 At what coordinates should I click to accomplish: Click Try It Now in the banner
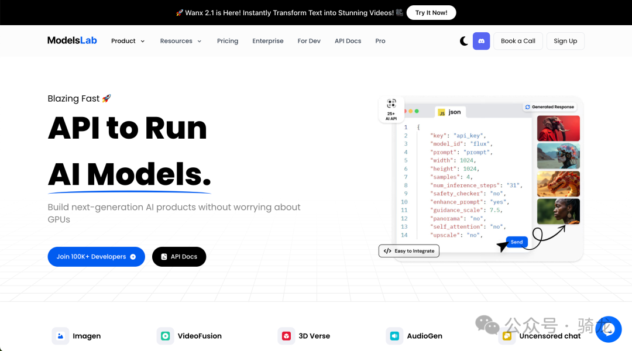431,12
